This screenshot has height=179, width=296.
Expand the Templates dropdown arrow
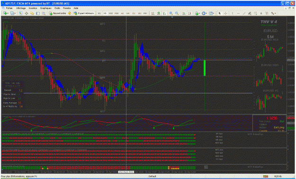[214, 13]
